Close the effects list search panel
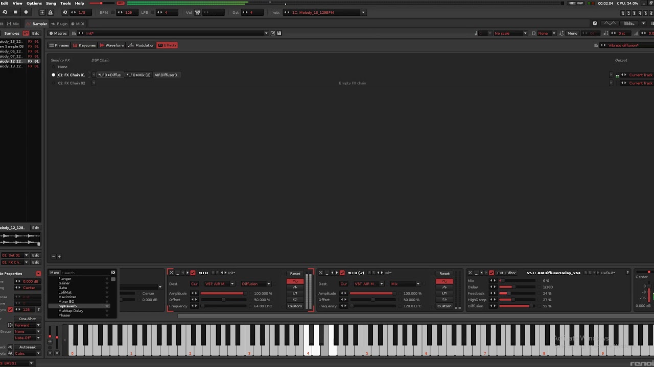The image size is (654, 367). coord(113,273)
